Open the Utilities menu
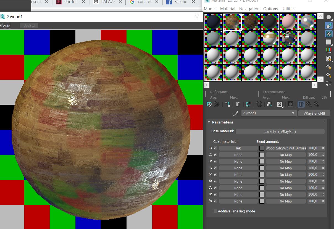334x229 pixels. (x=288, y=9)
